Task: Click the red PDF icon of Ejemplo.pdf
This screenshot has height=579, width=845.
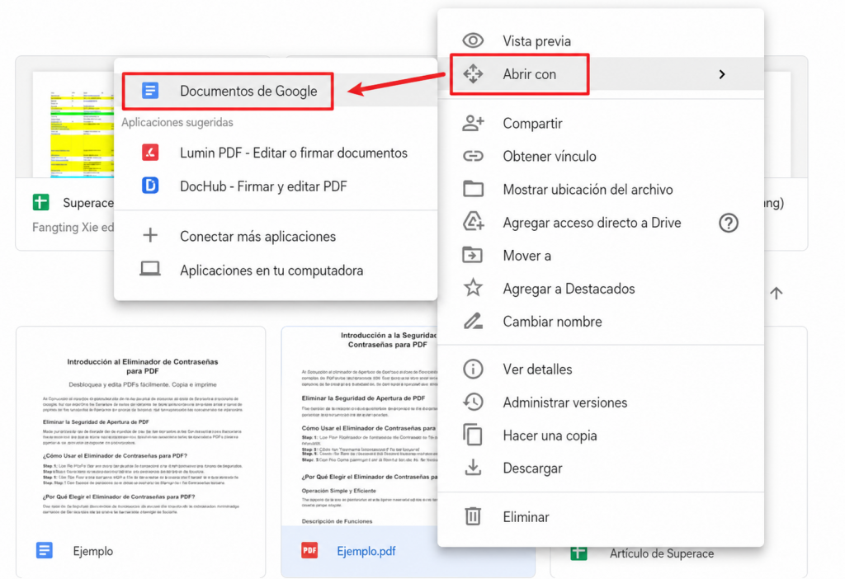Action: click(x=309, y=550)
